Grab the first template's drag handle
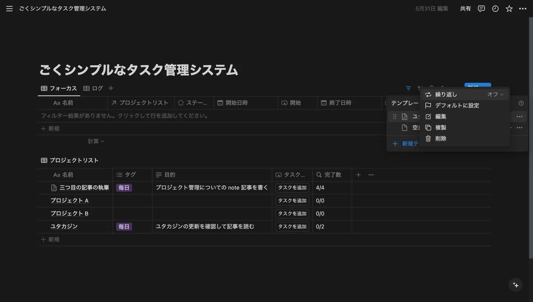 coord(395,117)
